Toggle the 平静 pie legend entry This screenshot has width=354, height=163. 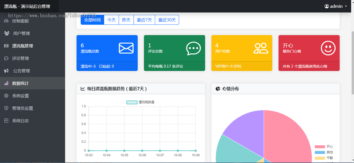pos(324,158)
